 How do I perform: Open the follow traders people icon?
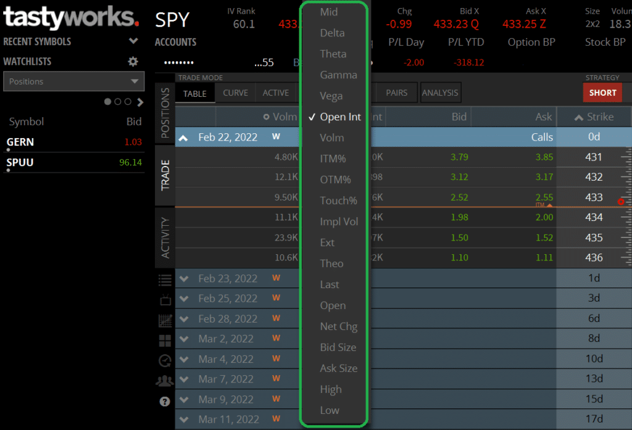[x=165, y=381]
